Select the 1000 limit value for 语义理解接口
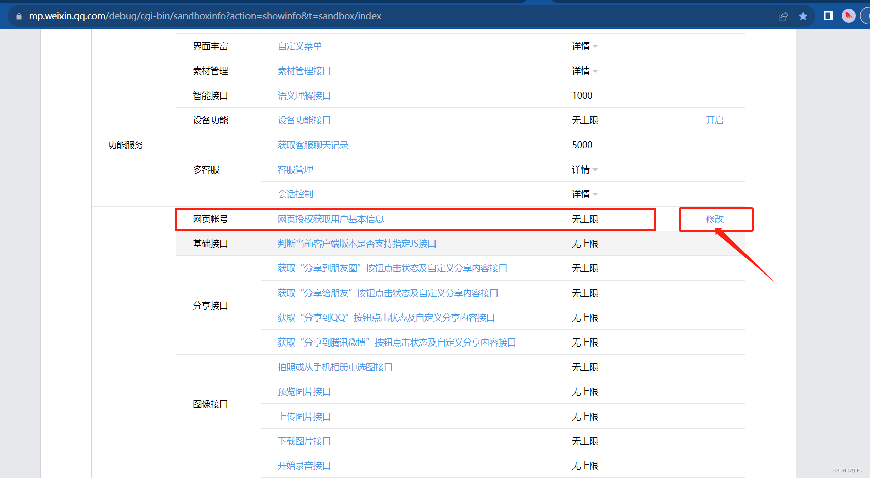The width and height of the screenshot is (870, 478). click(x=582, y=96)
